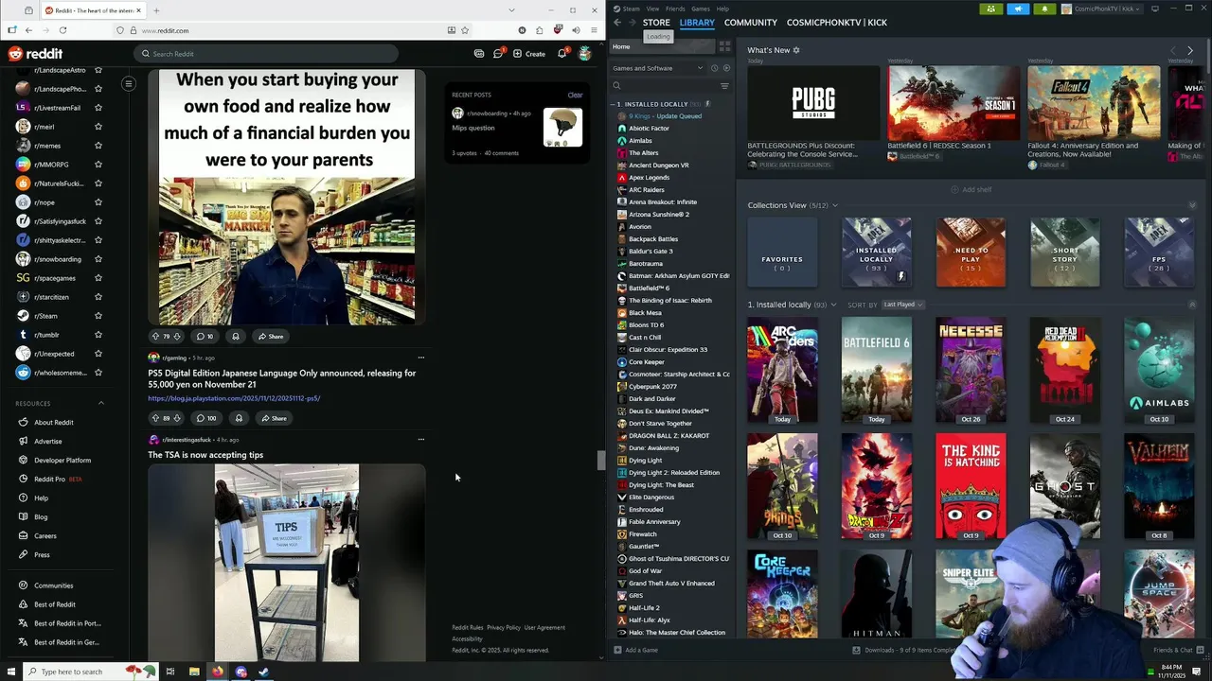Image resolution: width=1212 pixels, height=681 pixels.
Task: Open Steam View menu
Action: 652,9
